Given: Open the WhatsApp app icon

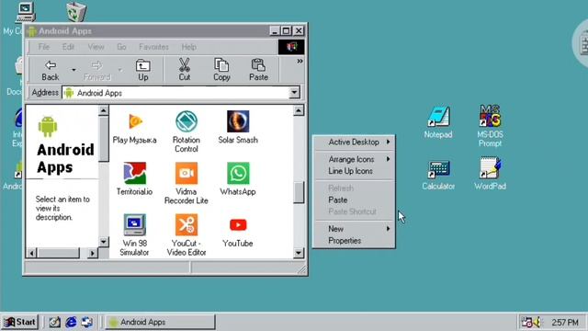Looking at the screenshot, I should pos(238,173).
